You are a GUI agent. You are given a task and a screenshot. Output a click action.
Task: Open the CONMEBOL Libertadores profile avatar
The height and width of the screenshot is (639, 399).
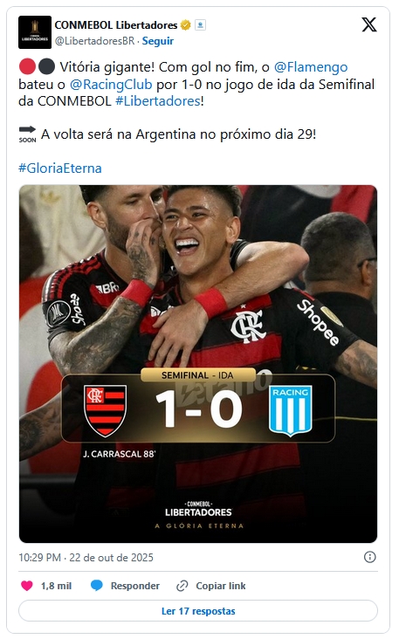(x=35, y=32)
